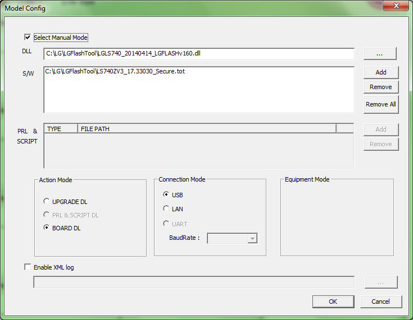The width and height of the screenshot is (413, 320).
Task: Click the Remove All button
Action: click(x=380, y=104)
